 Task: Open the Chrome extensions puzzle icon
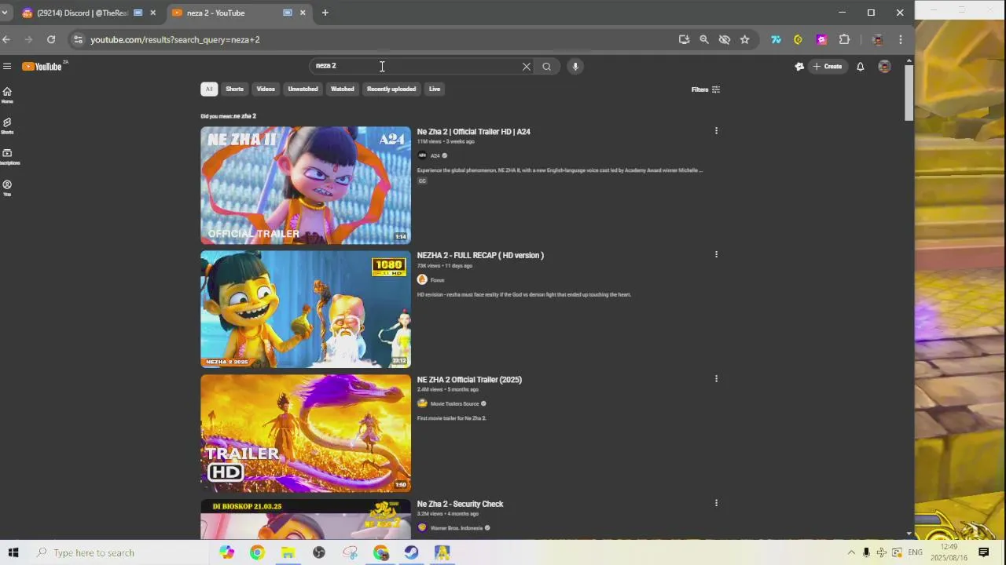845,39
